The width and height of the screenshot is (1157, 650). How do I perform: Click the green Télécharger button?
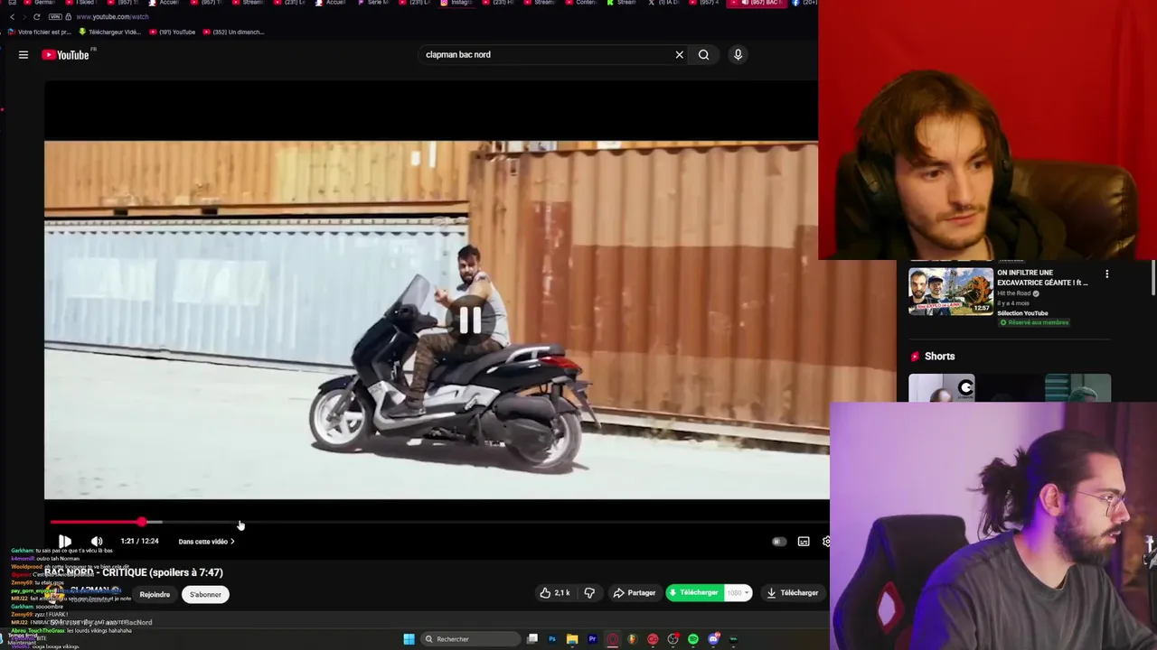click(693, 593)
